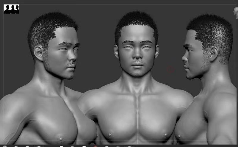Image resolution: width=238 pixels, height=147 pixels.
Task: Click the red circular brush cursor
Action: (170, 70)
